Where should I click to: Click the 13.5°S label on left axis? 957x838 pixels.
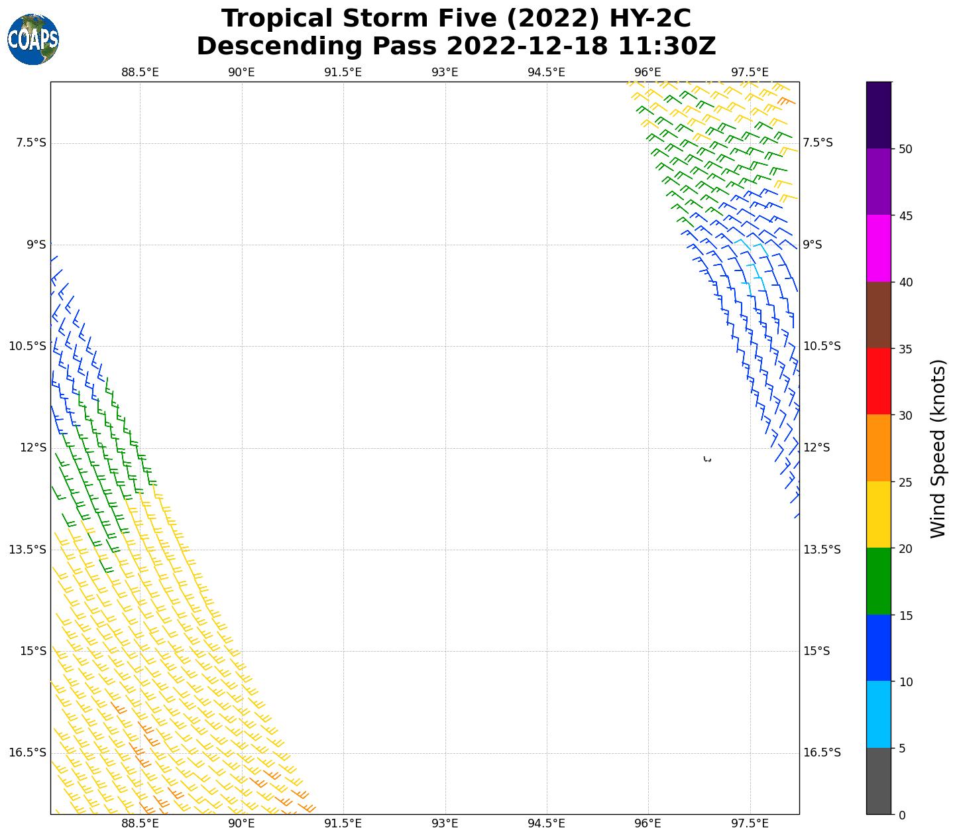click(27, 550)
